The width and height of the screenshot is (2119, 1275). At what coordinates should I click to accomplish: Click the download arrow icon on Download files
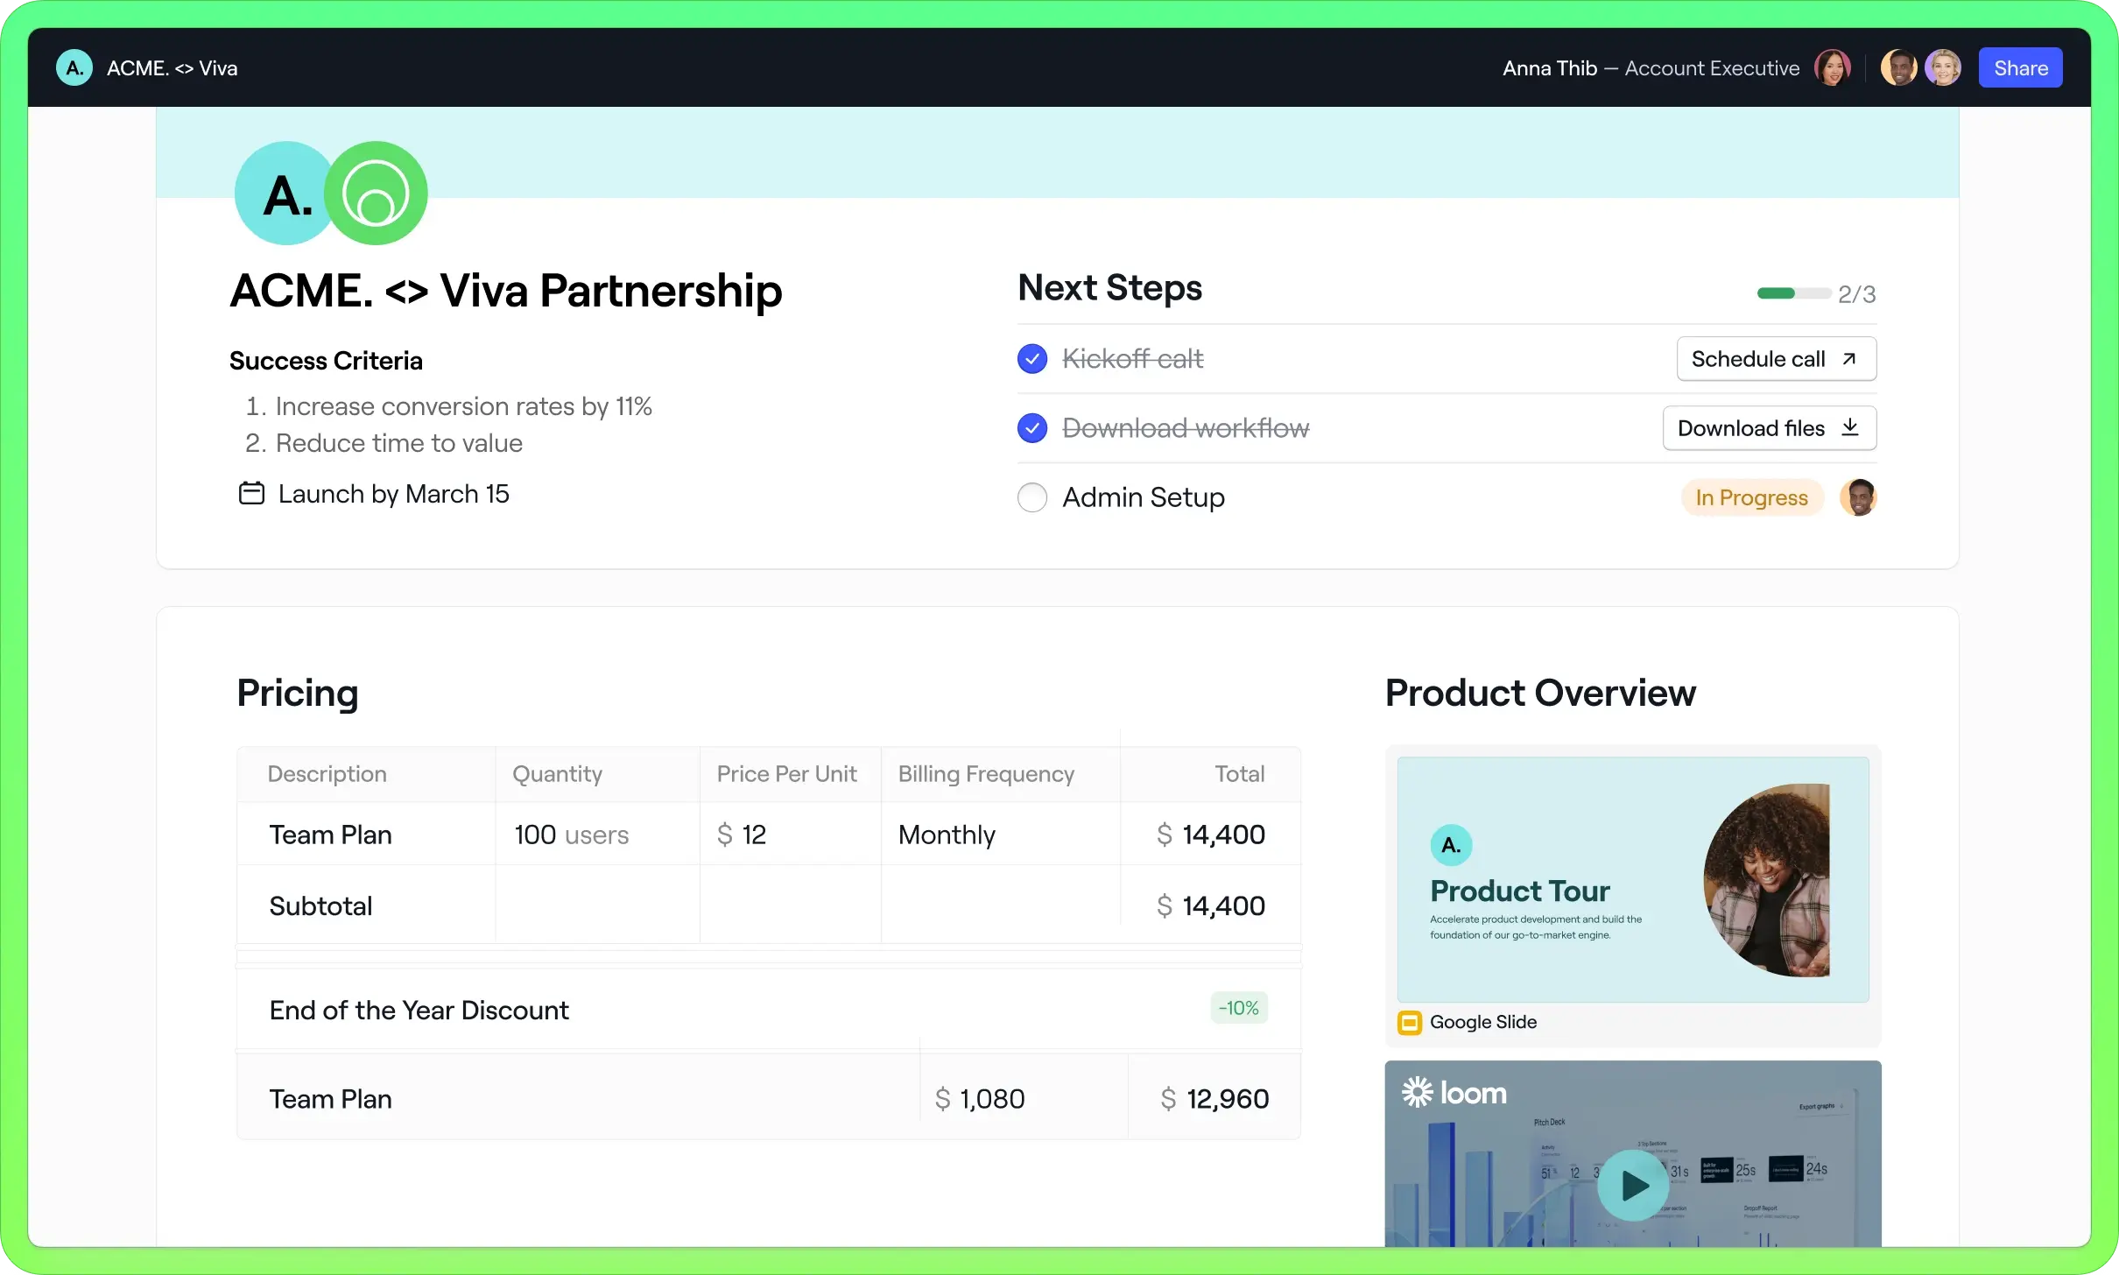click(x=1849, y=427)
